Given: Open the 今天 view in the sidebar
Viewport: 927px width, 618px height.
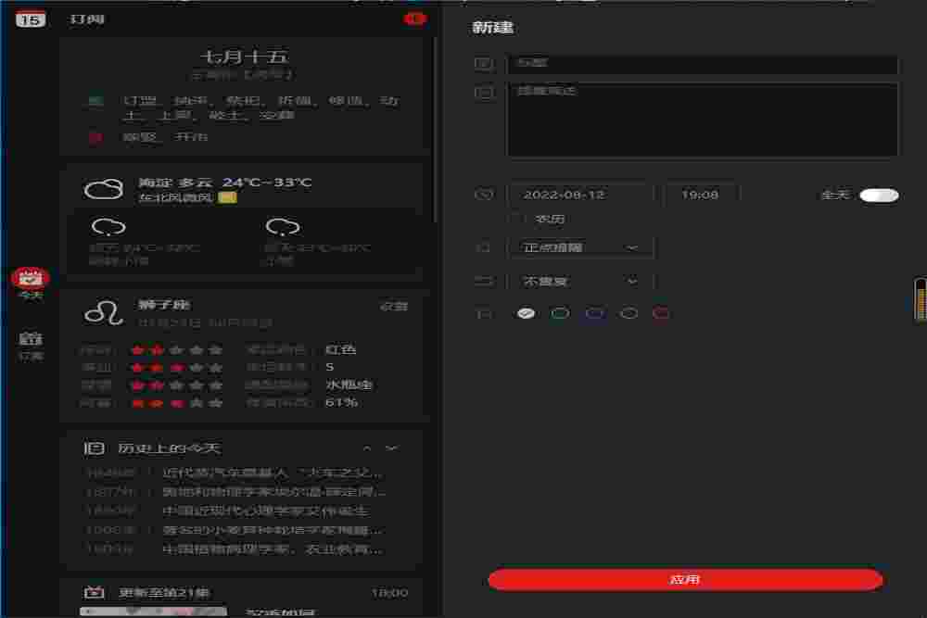Looking at the screenshot, I should (x=31, y=283).
